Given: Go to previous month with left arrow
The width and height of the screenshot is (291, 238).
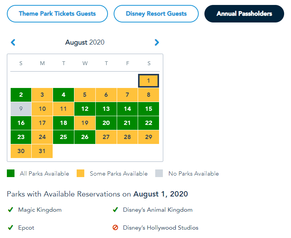Looking at the screenshot, I should coord(13,42).
